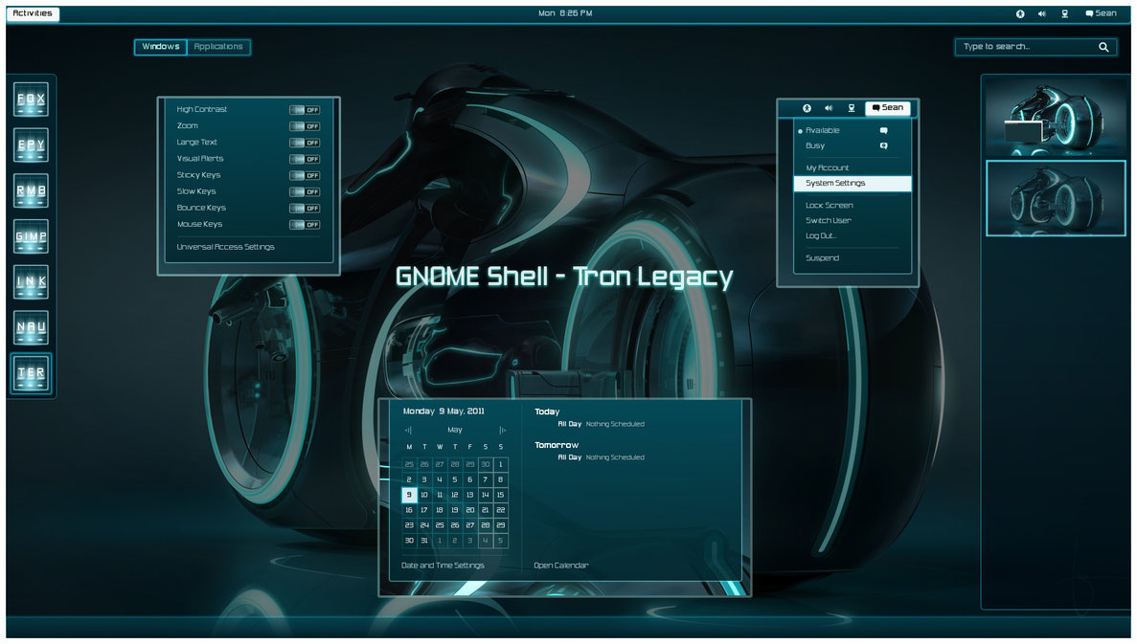Toggle the Bounce Keys switch
This screenshot has width=1137, height=644.
305,208
